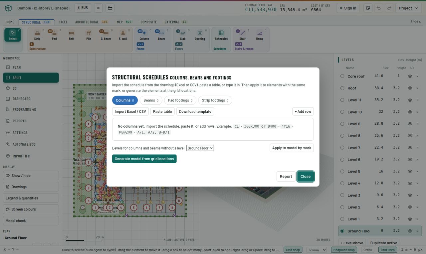426x254 pixels.
Task: Select the Beam tool in the ribbon
Action: coord(161,35)
